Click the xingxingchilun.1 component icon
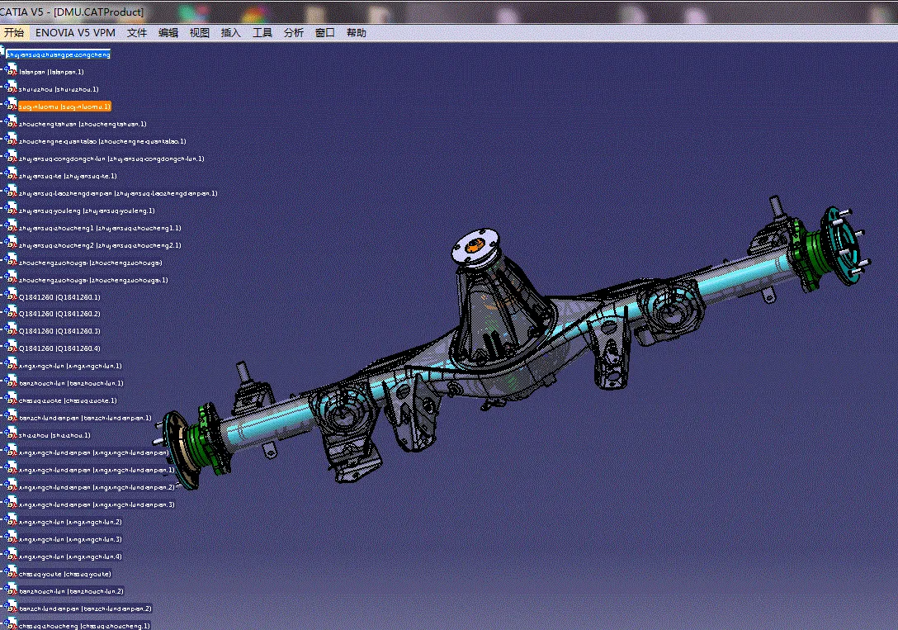898x630 pixels. [x=12, y=364]
